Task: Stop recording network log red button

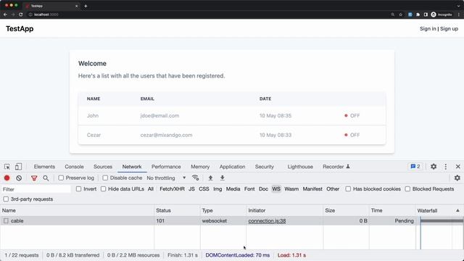Action: tap(7, 178)
